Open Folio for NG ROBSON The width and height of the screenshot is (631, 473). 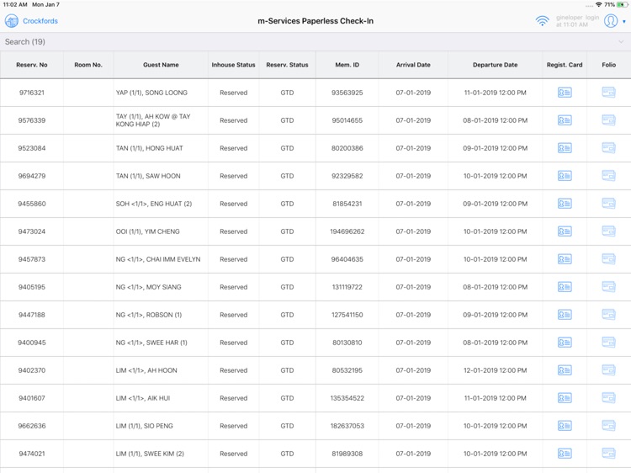[608, 315]
